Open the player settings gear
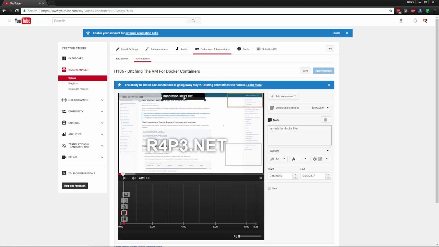Viewport: 439px width, 247px height. (261, 178)
